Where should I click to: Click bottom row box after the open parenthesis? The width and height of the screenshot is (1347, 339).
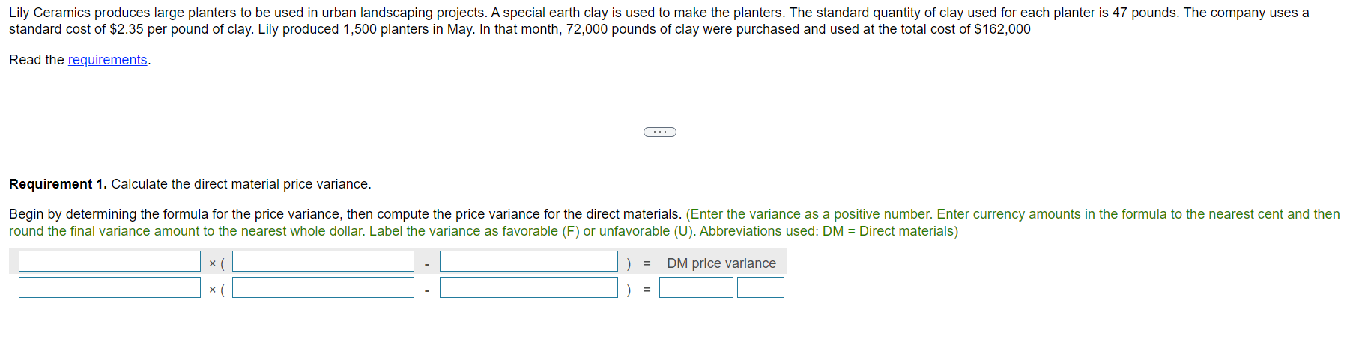(x=323, y=287)
